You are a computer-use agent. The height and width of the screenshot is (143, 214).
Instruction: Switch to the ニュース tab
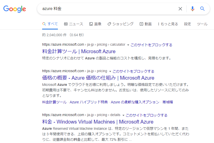point(74,24)
